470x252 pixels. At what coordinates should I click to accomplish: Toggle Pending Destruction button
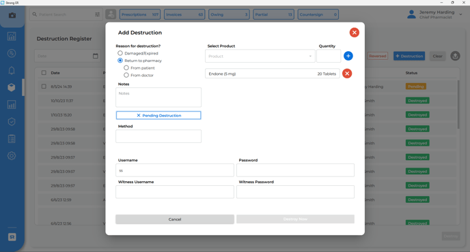point(158,115)
